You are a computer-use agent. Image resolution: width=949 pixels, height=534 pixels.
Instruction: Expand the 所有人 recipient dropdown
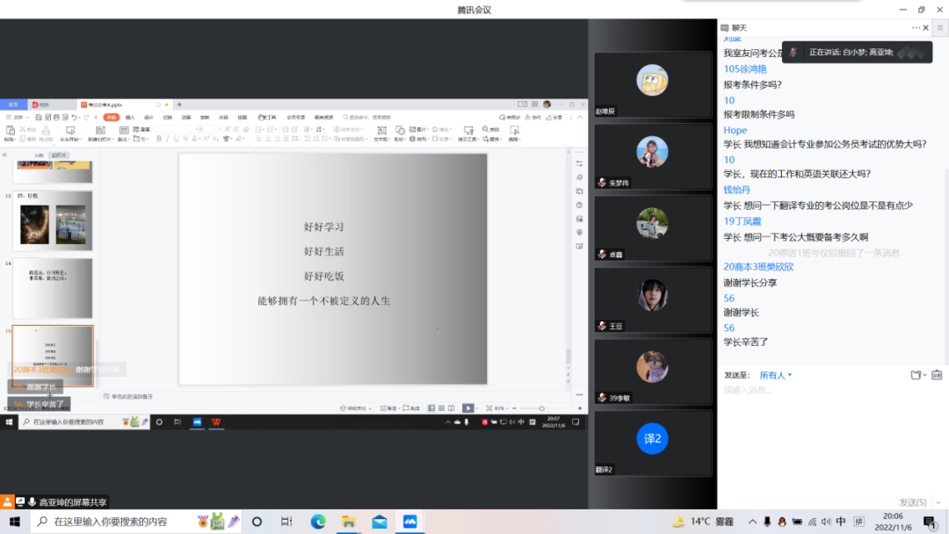tap(776, 375)
